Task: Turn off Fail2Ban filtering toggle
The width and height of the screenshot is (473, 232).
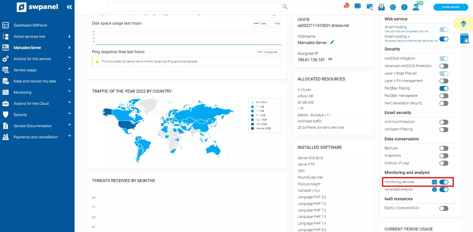Action: point(444,88)
